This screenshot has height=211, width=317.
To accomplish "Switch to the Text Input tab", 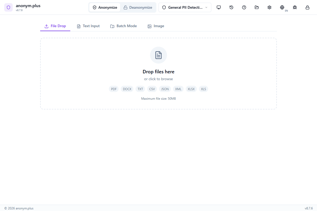I will click(88, 26).
